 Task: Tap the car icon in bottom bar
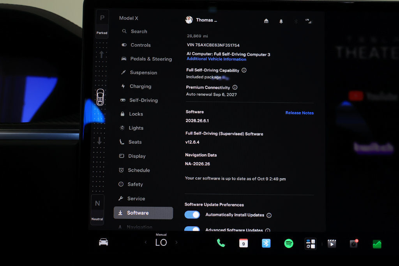[x=104, y=242]
